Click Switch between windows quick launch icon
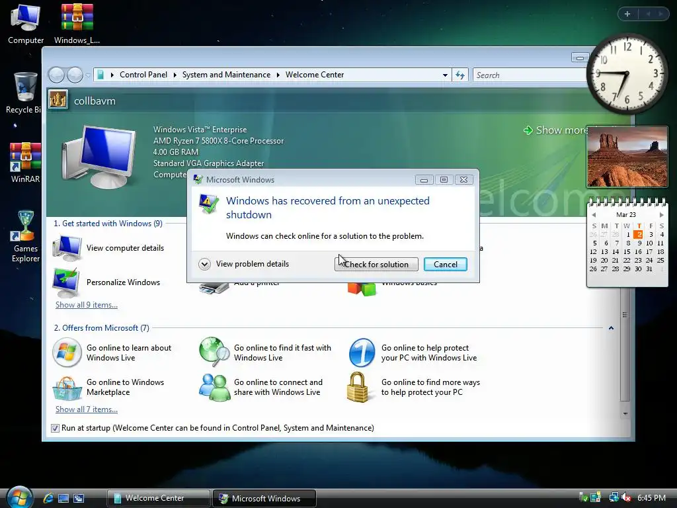Screen dimensions: 677x508 pyautogui.click(x=79, y=498)
